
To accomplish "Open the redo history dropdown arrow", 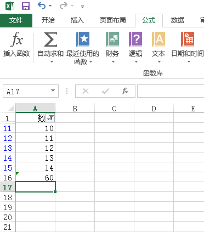I will (x=72, y=6).
